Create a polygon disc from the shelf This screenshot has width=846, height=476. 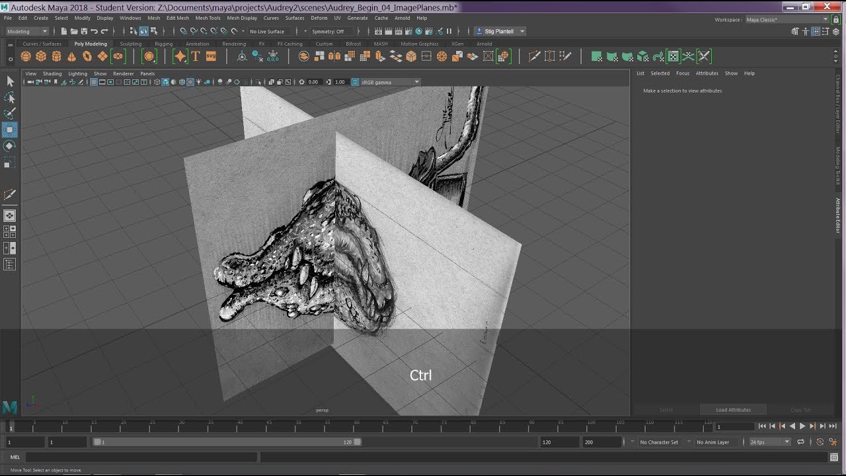(x=118, y=56)
